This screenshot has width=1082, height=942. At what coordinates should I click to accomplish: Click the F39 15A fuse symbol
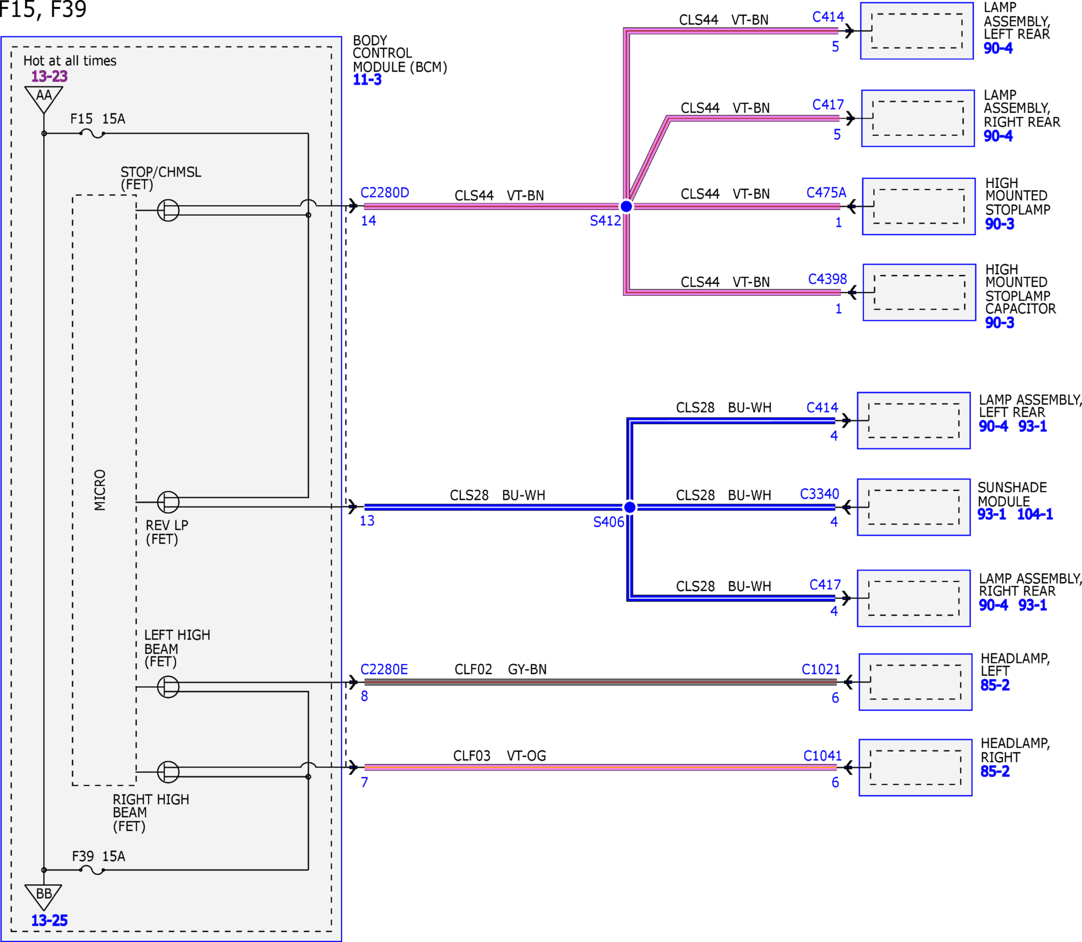[x=92, y=870]
